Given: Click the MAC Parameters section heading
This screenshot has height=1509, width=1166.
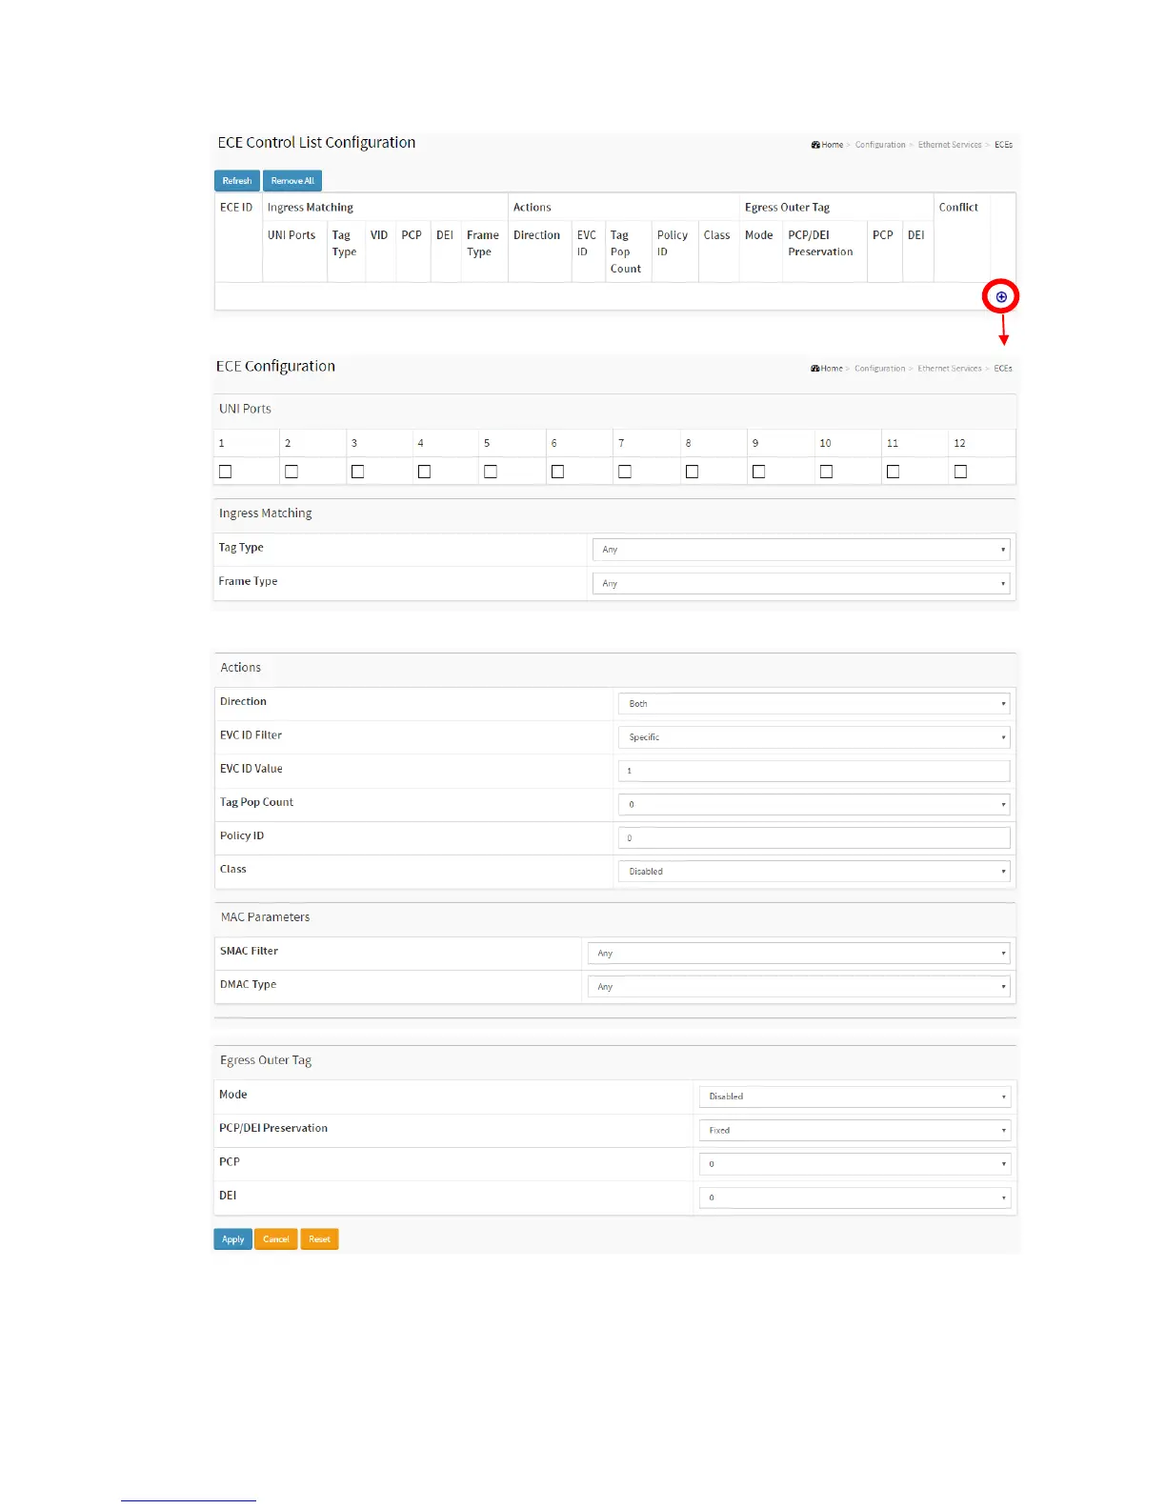Looking at the screenshot, I should (x=265, y=917).
